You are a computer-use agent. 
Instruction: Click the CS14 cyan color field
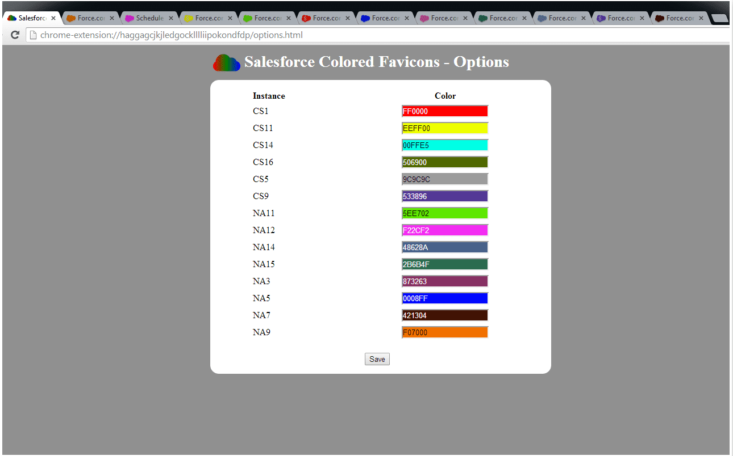pos(445,145)
